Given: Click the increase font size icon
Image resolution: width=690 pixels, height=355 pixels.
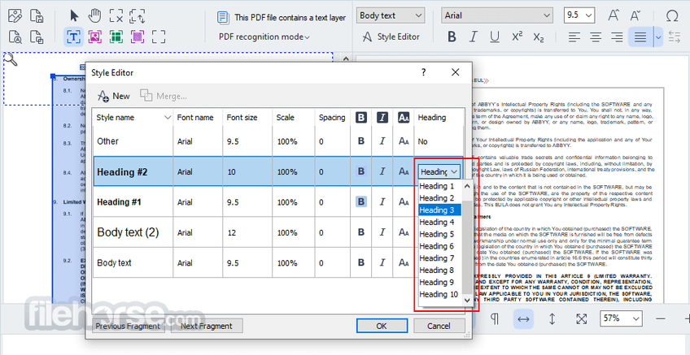Looking at the screenshot, I should pos(614,15).
